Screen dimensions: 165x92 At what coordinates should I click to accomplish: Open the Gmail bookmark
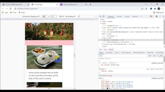[13, 13]
